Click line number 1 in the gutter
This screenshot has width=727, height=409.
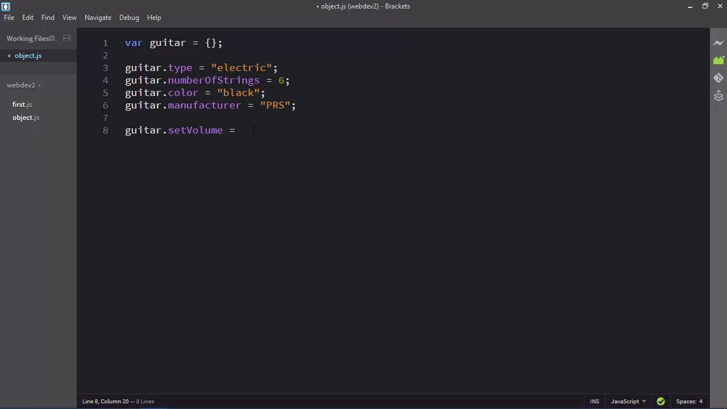[x=105, y=43]
